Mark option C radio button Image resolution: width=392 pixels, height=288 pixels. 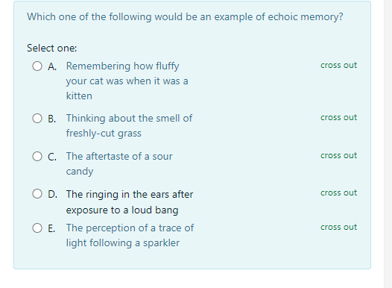(37, 156)
